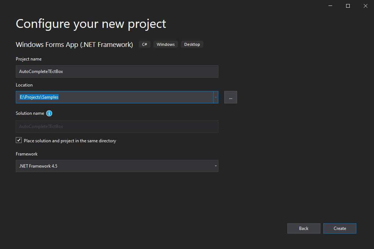Click the Project name label

tap(29, 59)
